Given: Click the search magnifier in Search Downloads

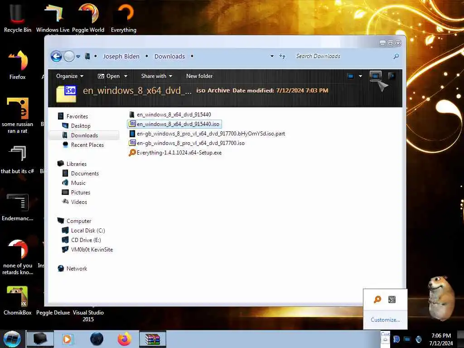Looking at the screenshot, I should pos(396,56).
